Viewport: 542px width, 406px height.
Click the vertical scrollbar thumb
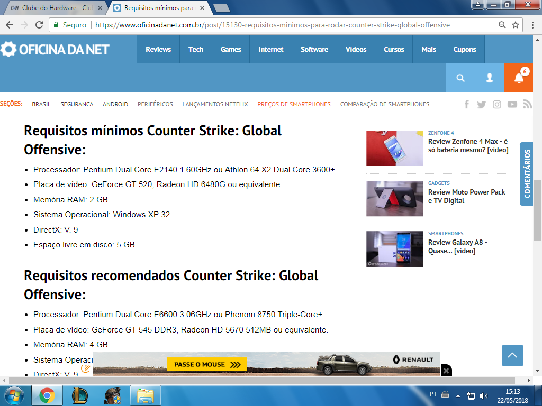tap(537, 210)
